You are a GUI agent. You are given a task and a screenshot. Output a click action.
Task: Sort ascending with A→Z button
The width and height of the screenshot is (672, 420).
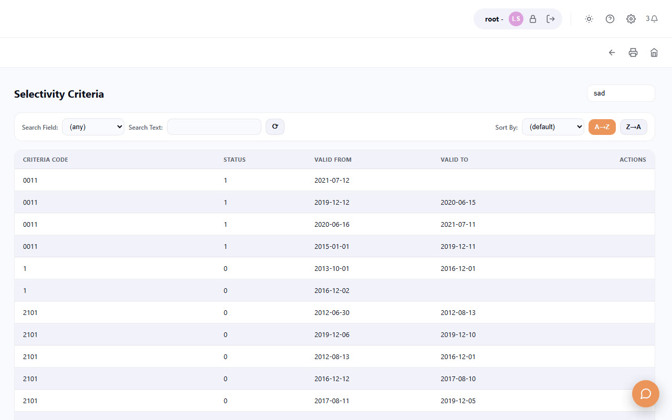602,127
